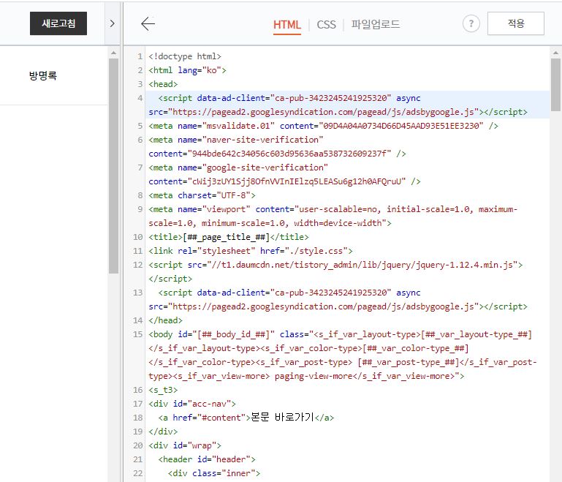The width and height of the screenshot is (562, 482).
Task: Click the div class="inner" line
Action: (x=214, y=473)
